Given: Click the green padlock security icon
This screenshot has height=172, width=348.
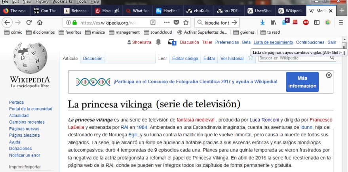Looking at the screenshot, I should tap(74, 23).
